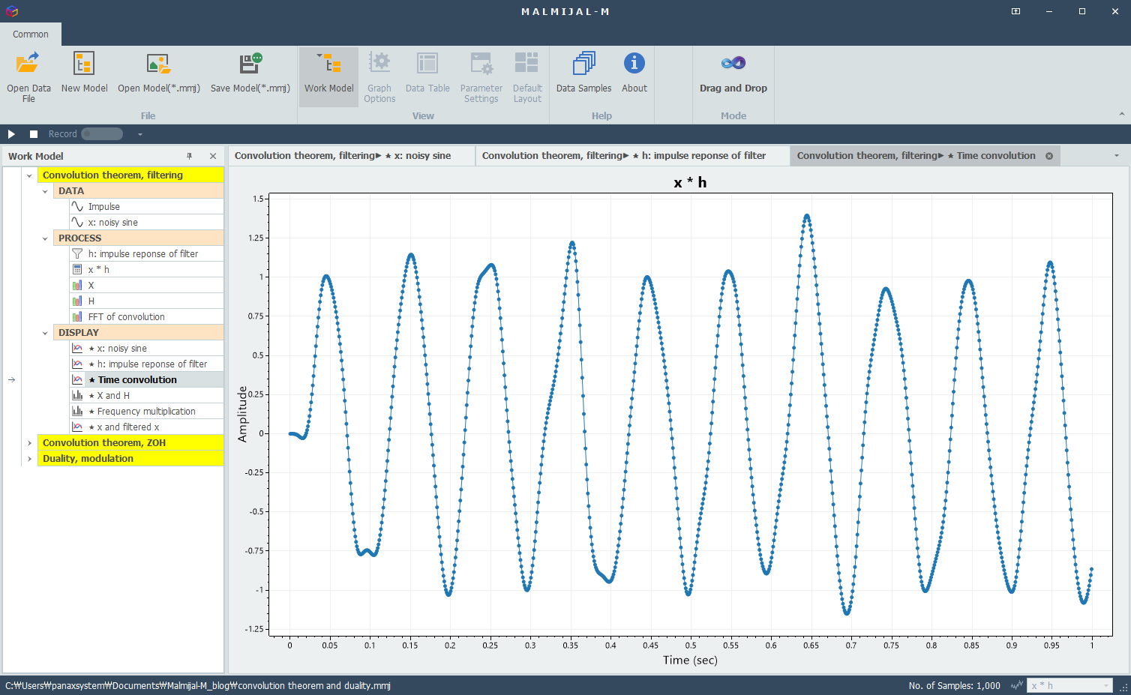This screenshot has width=1131, height=695.
Task: Select x: noisy sine data item
Action: pos(146,223)
